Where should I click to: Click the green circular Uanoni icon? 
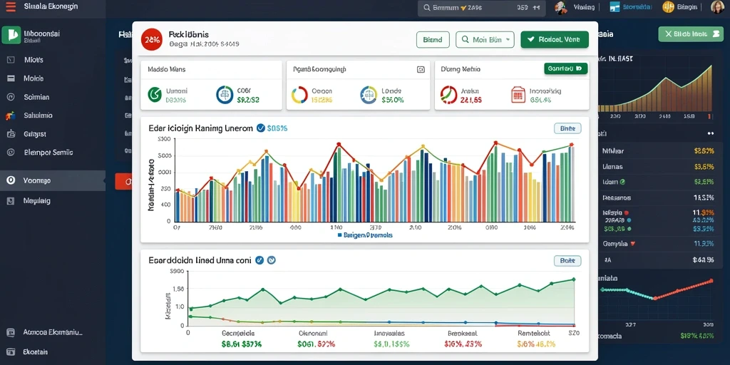point(155,95)
